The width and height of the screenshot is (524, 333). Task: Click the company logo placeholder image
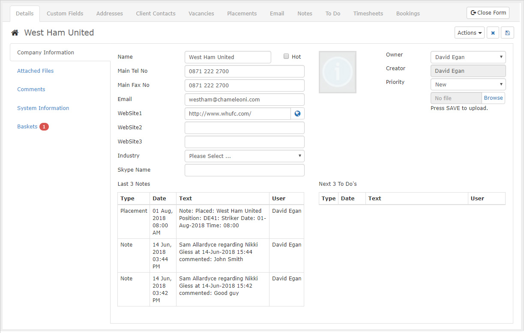tap(338, 72)
